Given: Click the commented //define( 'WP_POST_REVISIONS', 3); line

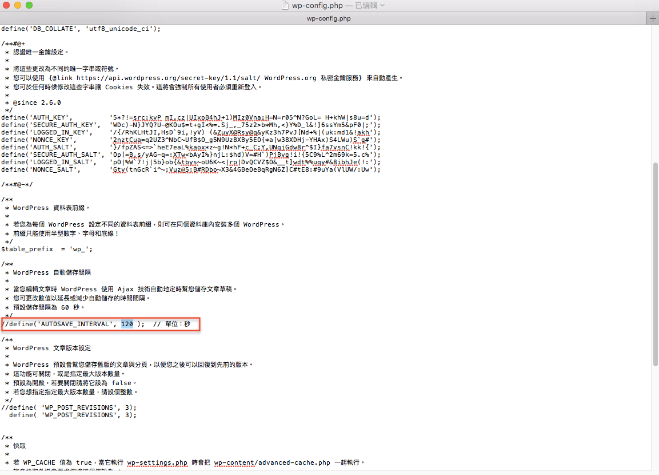Looking at the screenshot, I should click(69, 407).
